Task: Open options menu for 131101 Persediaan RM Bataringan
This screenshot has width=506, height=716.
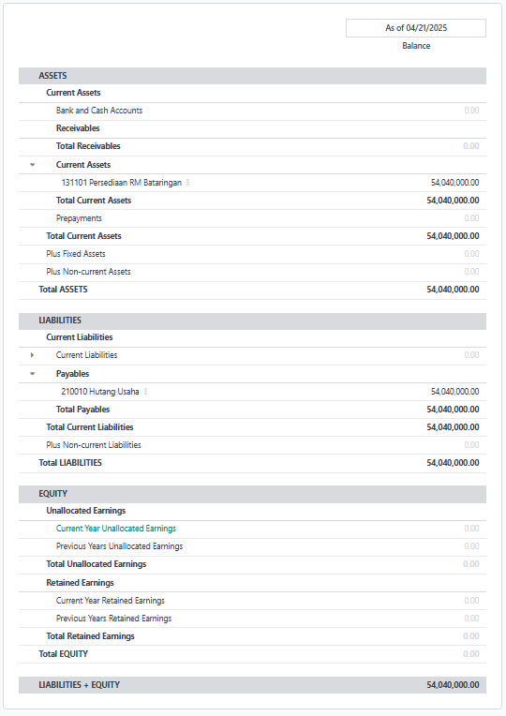Action: click(x=187, y=183)
